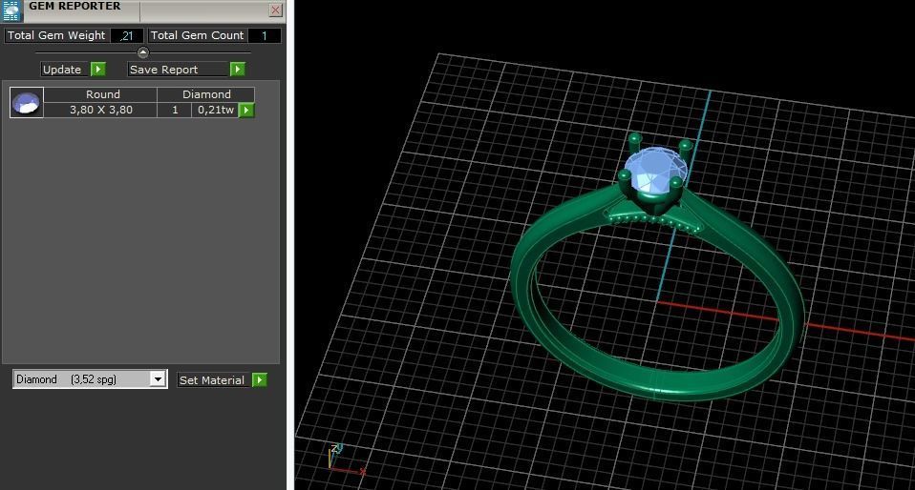The image size is (915, 490).
Task: Click the Set Material button
Action: [x=213, y=379]
